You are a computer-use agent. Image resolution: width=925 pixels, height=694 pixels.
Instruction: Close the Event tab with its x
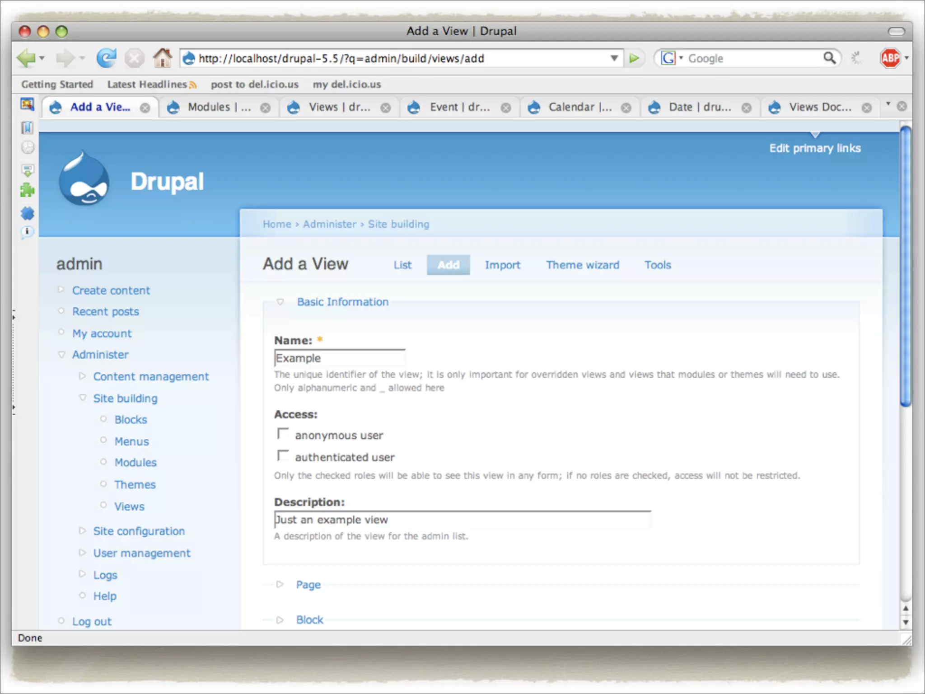tap(506, 108)
